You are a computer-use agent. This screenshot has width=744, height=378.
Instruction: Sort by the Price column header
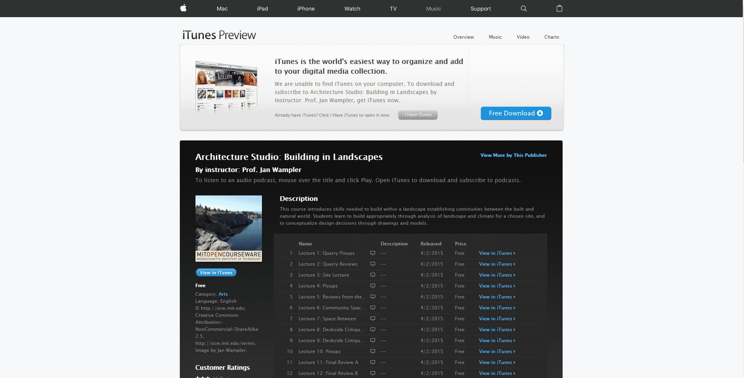pos(461,244)
